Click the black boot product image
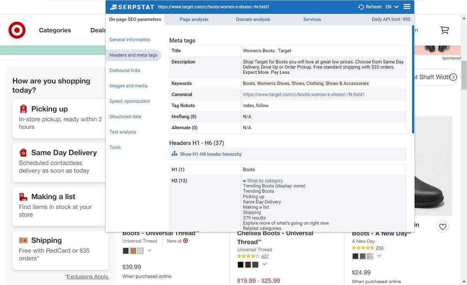The height and width of the screenshot is (285, 467). (x=433, y=165)
